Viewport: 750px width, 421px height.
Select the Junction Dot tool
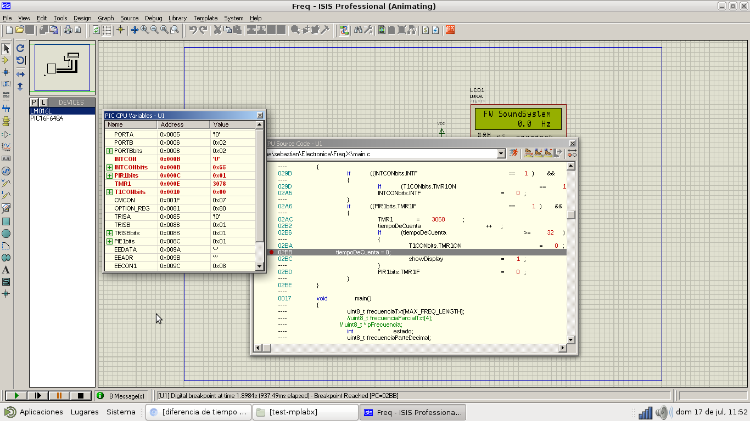[7, 72]
